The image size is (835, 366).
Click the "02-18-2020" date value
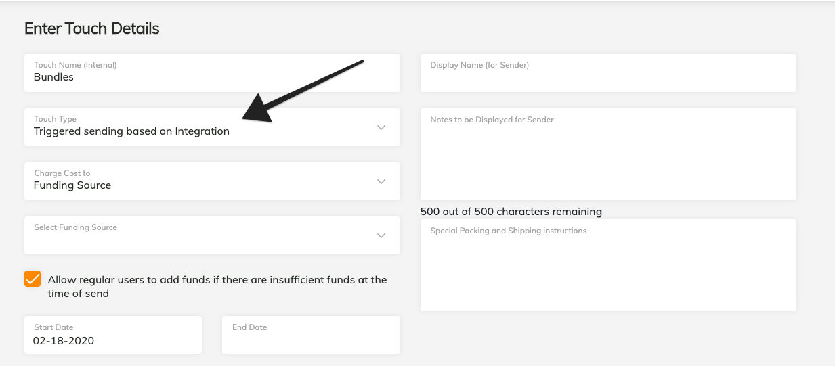point(64,341)
